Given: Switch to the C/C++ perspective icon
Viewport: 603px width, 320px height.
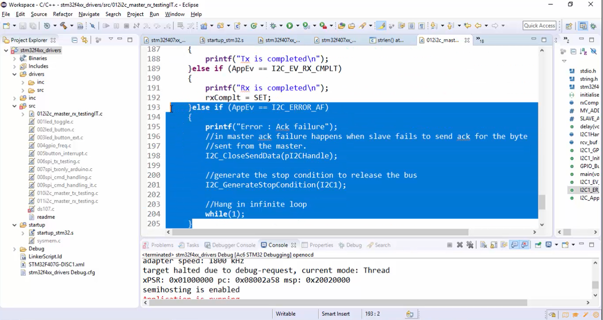Looking at the screenshot, I should point(583,26).
